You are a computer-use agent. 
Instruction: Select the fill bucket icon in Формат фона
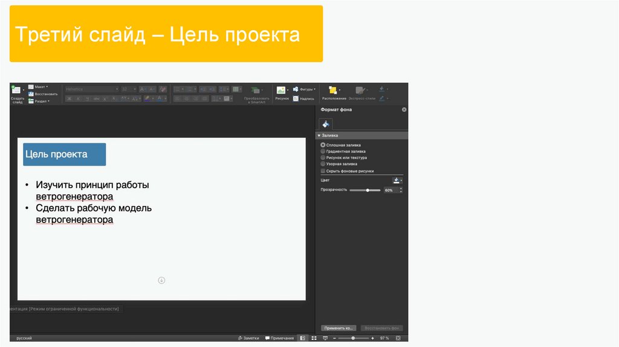click(326, 123)
